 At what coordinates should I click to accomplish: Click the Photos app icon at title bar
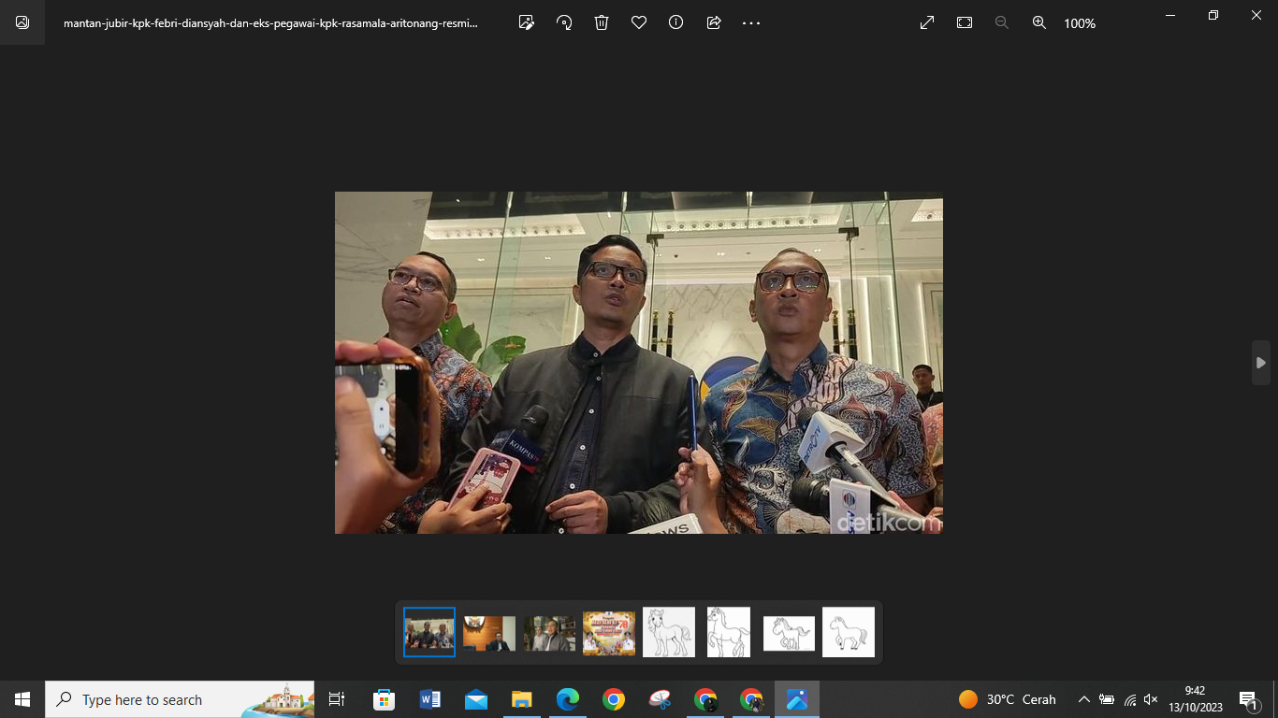point(22,22)
